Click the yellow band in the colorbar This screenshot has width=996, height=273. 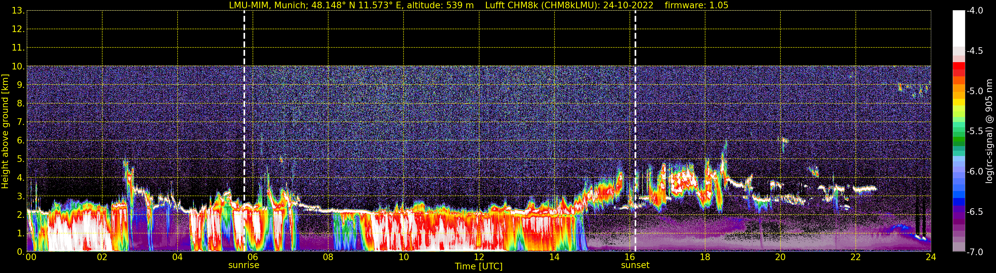(959, 102)
